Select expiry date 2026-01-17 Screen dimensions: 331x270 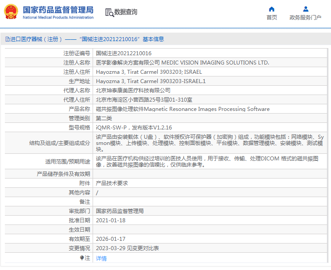tap(111, 239)
